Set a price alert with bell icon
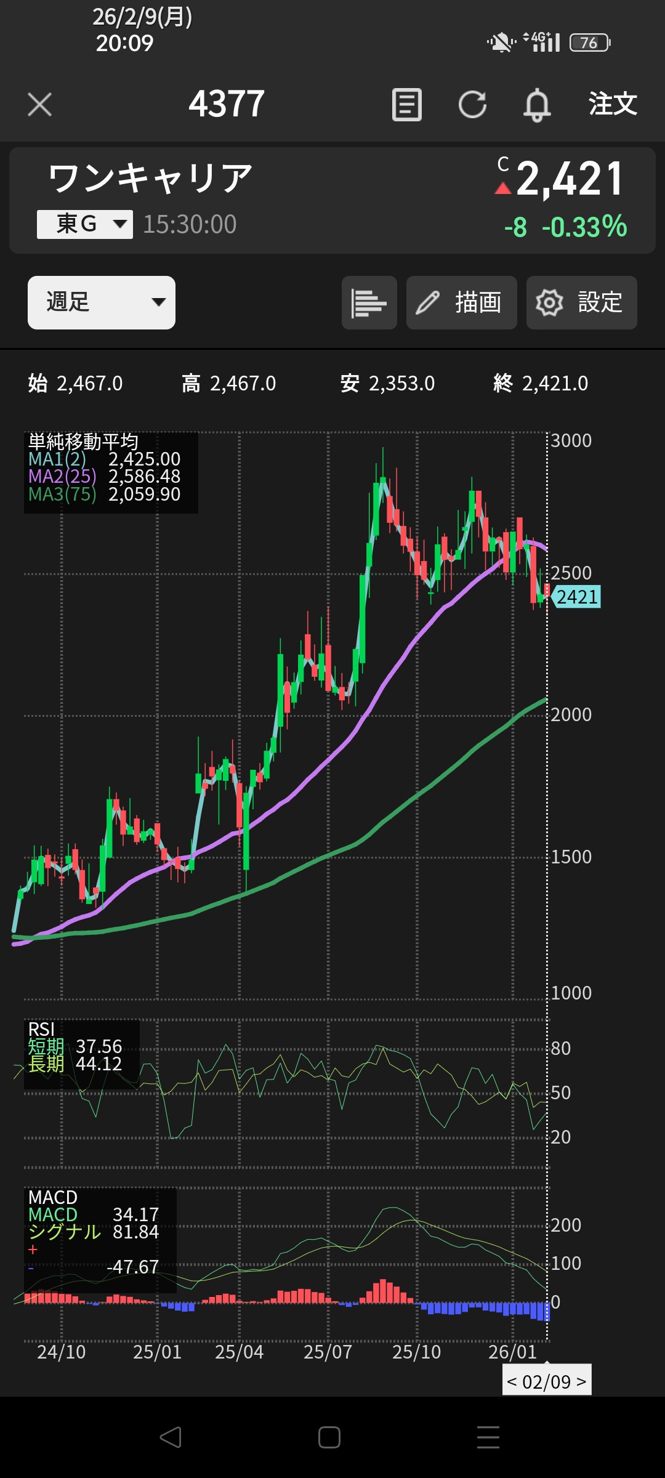This screenshot has height=1478, width=665. [x=536, y=104]
